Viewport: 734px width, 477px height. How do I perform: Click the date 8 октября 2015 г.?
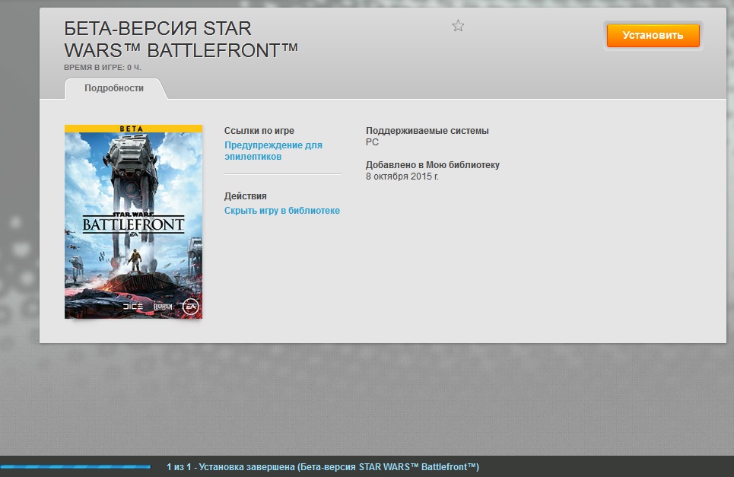402,176
